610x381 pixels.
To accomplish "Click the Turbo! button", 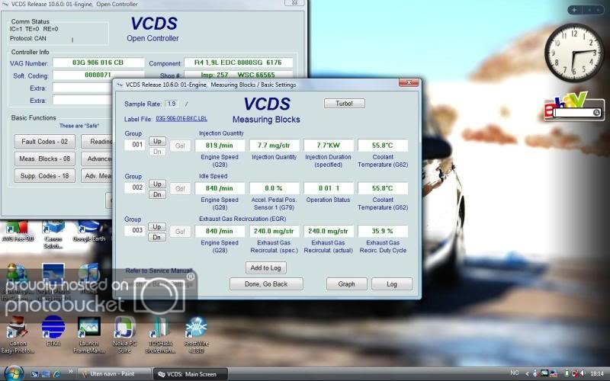I will click(x=345, y=103).
